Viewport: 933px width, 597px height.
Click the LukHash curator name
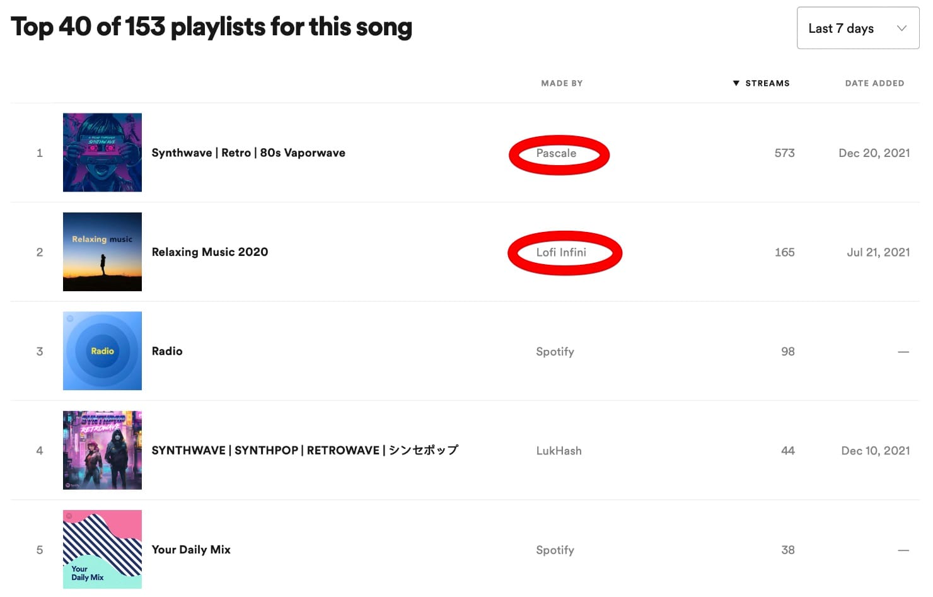click(559, 450)
